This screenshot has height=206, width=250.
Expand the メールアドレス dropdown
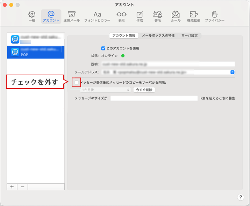tap(232, 72)
